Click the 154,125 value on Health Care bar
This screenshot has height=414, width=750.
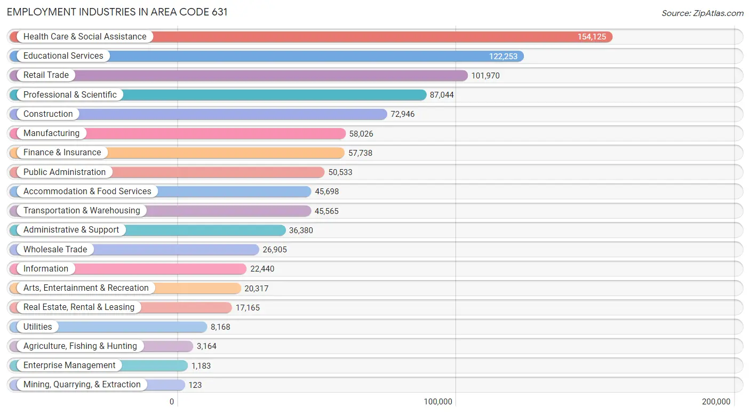(592, 37)
